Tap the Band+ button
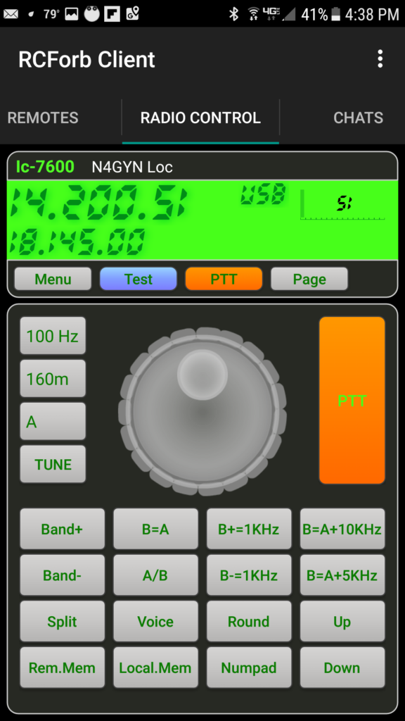This screenshot has width=405, height=721. [x=62, y=529]
